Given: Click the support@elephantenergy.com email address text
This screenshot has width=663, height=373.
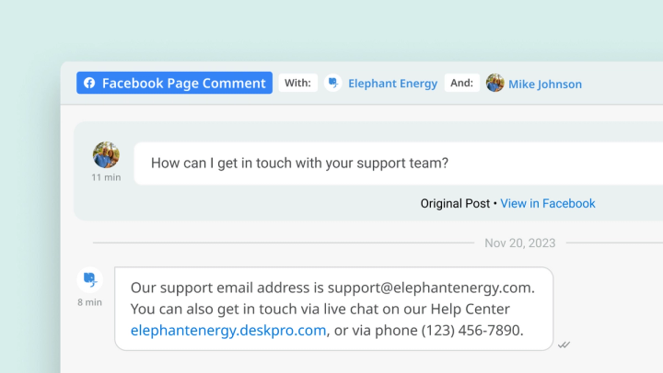Looking at the screenshot, I should 430,287.
